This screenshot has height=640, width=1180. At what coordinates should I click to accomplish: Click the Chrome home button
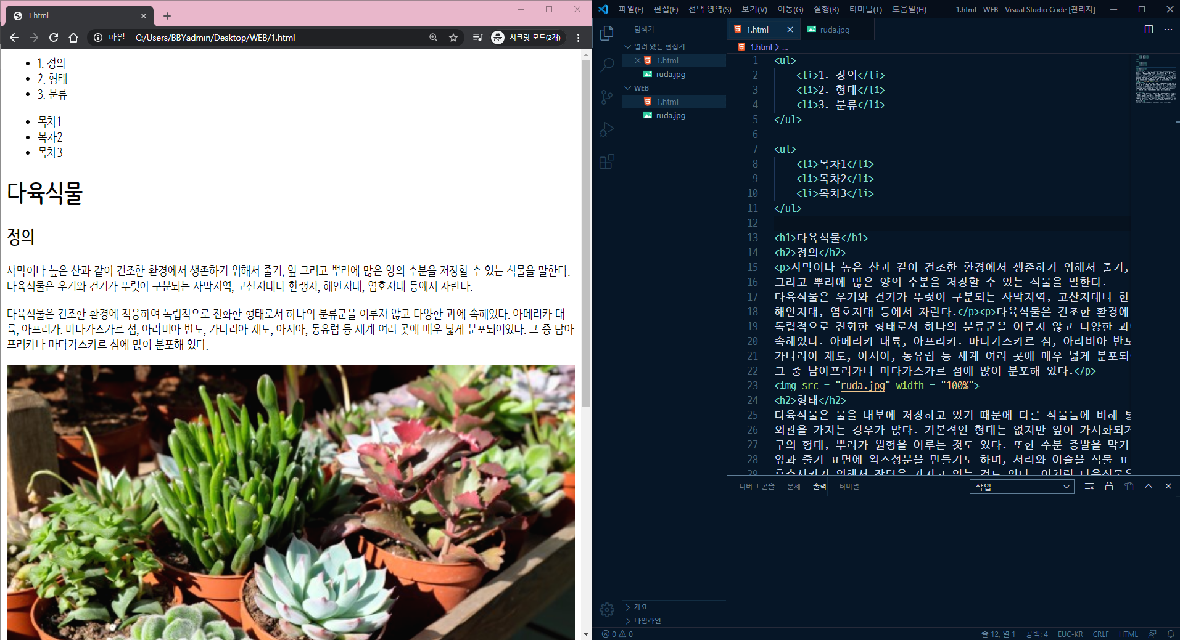73,38
